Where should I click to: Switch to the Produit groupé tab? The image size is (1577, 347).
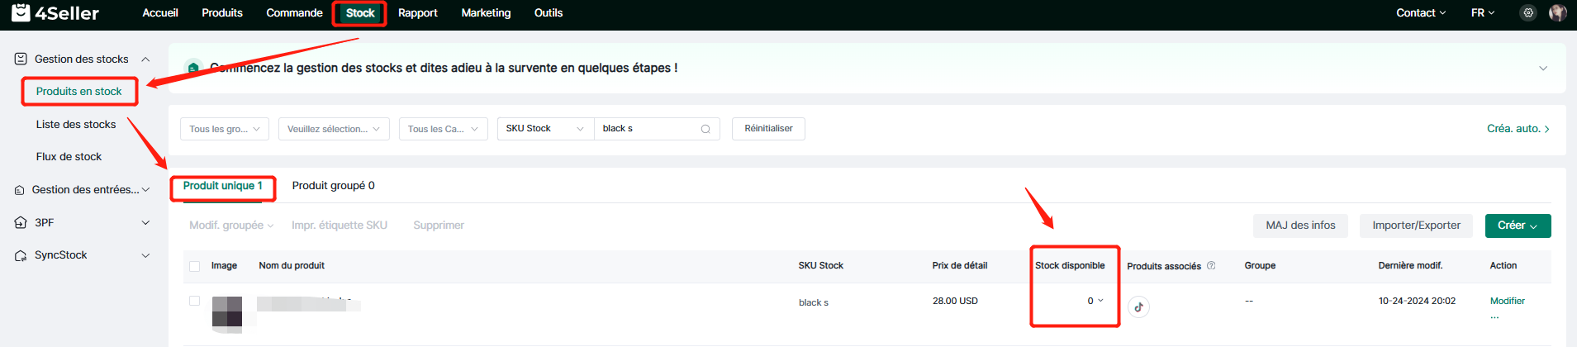(x=333, y=186)
